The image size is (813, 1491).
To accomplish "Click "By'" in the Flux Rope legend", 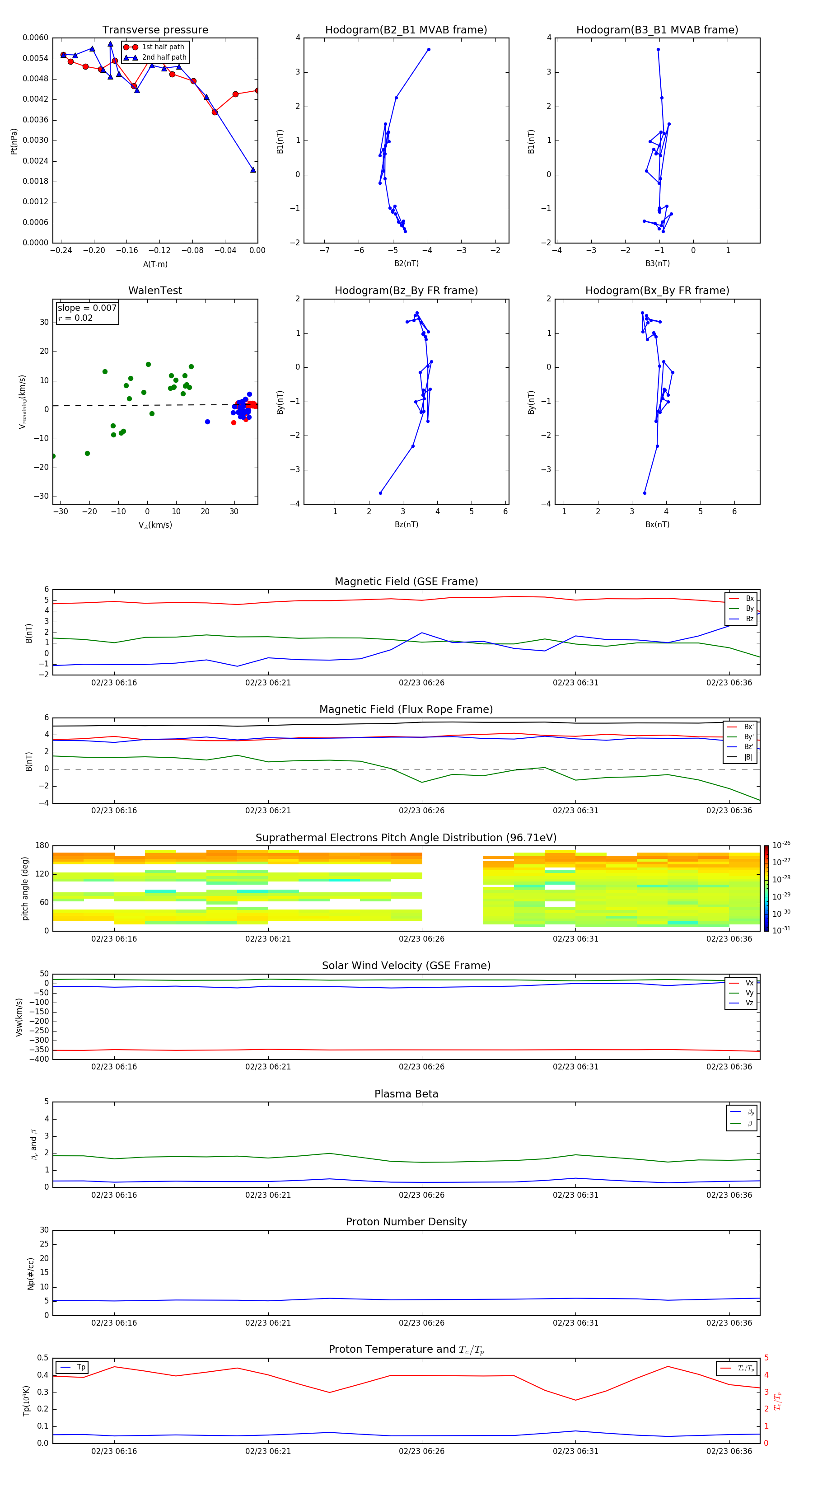I will tap(749, 737).
